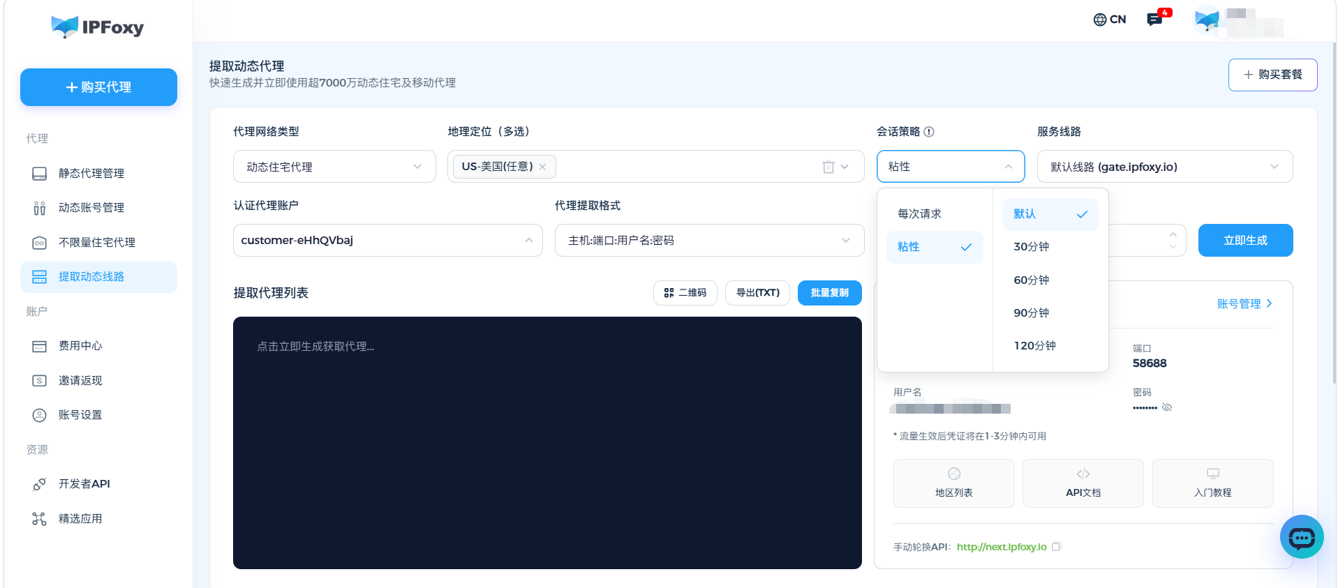Viewport: 1338px width, 588px height.
Task: Choose the 90分钟 duration option
Action: [x=1050, y=313]
